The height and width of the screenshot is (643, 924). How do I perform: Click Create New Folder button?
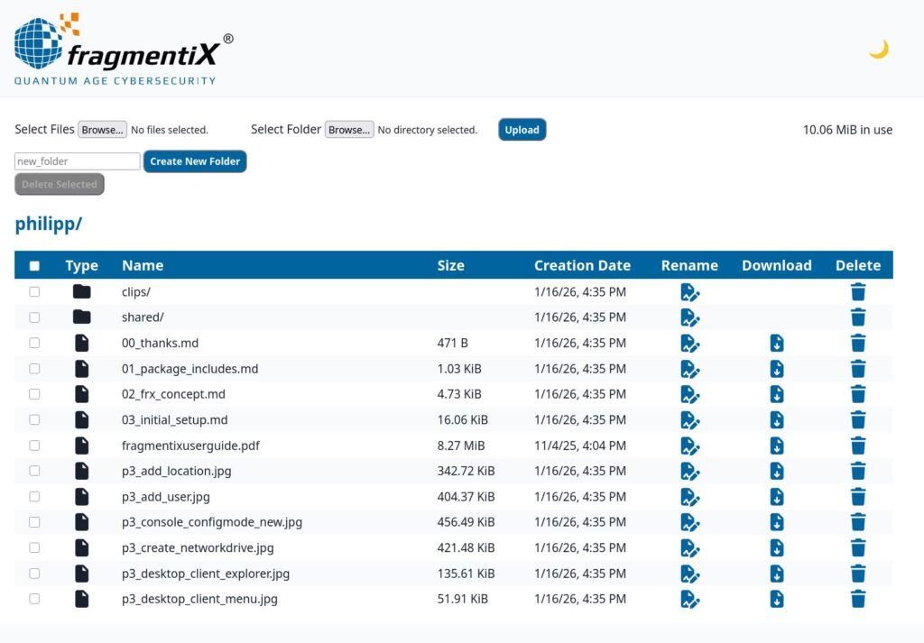(195, 161)
